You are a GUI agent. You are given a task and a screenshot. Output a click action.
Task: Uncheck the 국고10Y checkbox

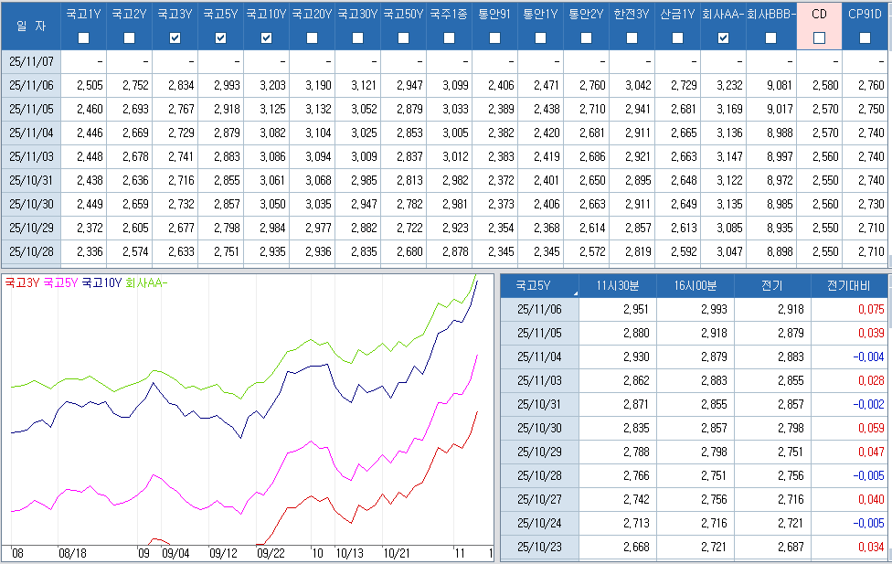coord(266,37)
